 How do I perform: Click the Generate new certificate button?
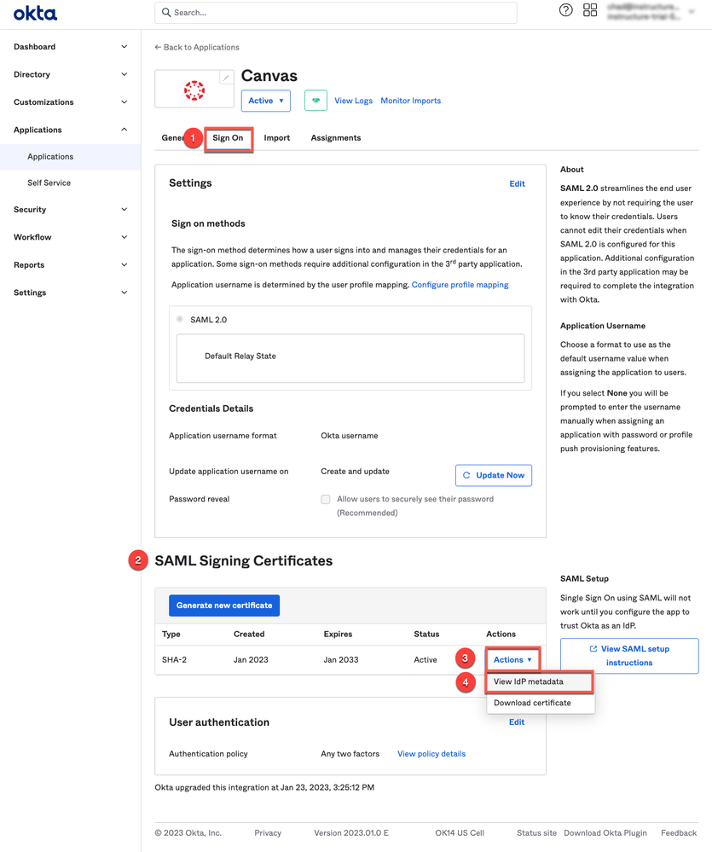223,606
